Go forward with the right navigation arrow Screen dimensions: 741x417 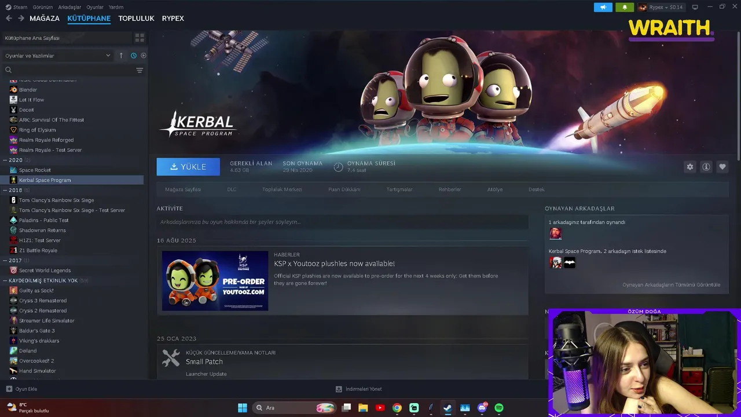21,18
